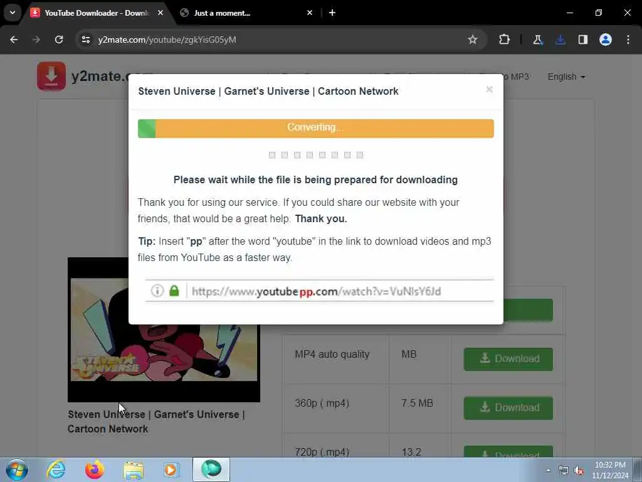This screenshot has width=642, height=482.
Task: Open Chrome Labs flask icon
Action: [x=537, y=40]
